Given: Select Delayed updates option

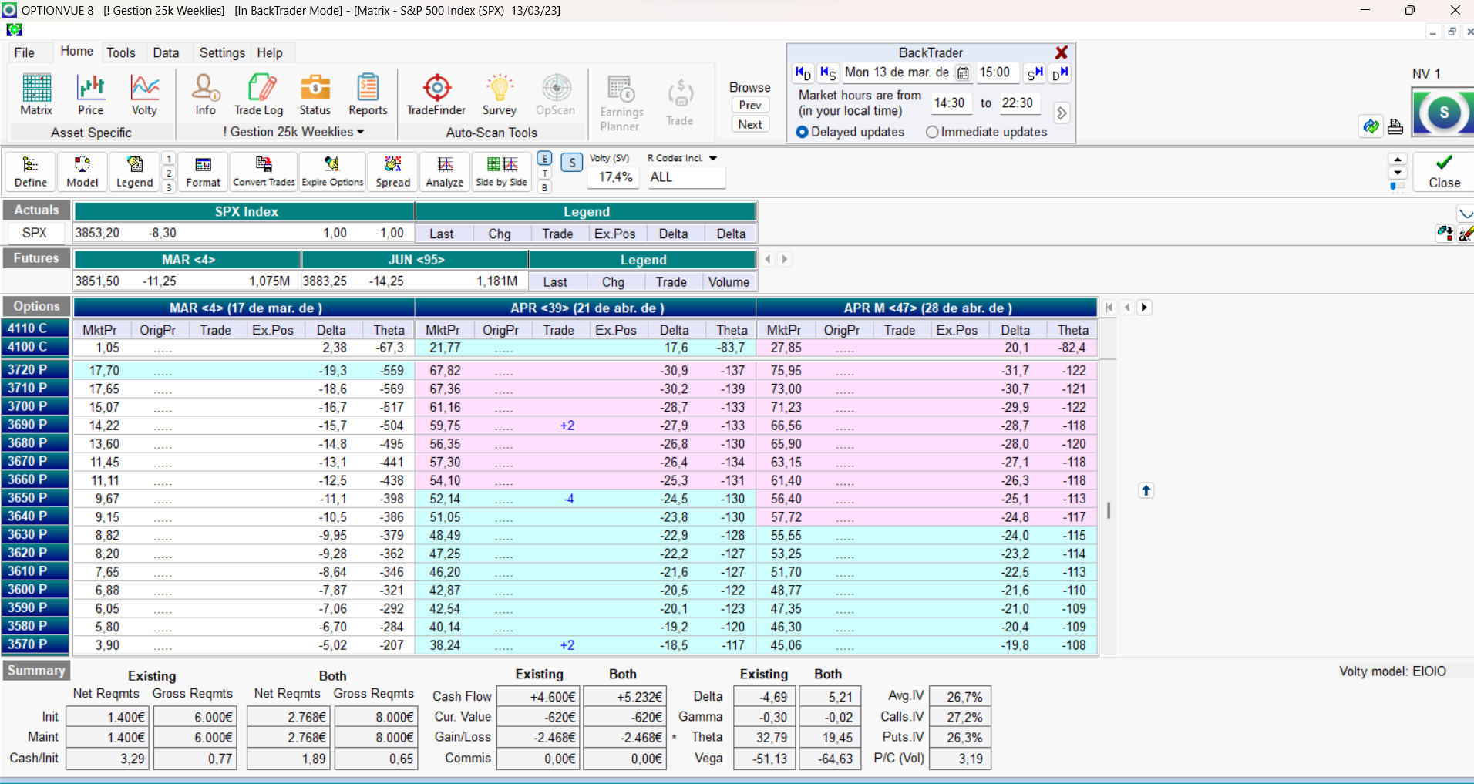Looking at the screenshot, I should pyautogui.click(x=851, y=132).
